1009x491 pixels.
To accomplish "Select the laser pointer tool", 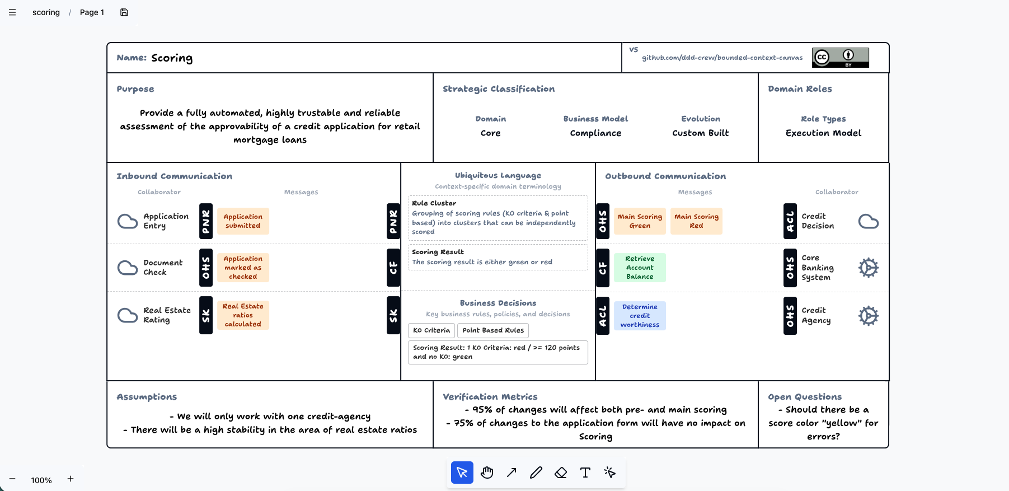I will [x=610, y=473].
